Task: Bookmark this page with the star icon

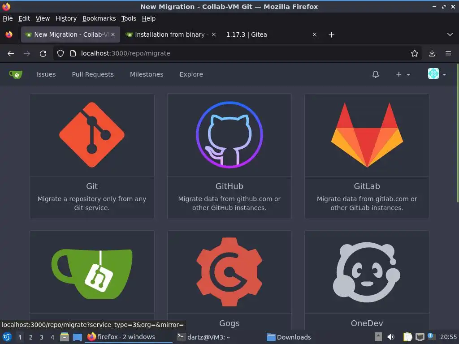Action: click(x=415, y=53)
